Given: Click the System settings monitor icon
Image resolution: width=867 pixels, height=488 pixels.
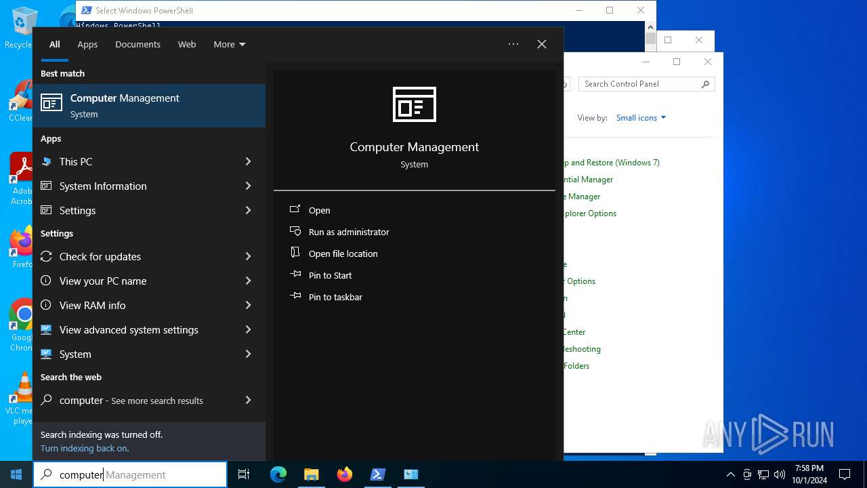Looking at the screenshot, I should click(46, 354).
